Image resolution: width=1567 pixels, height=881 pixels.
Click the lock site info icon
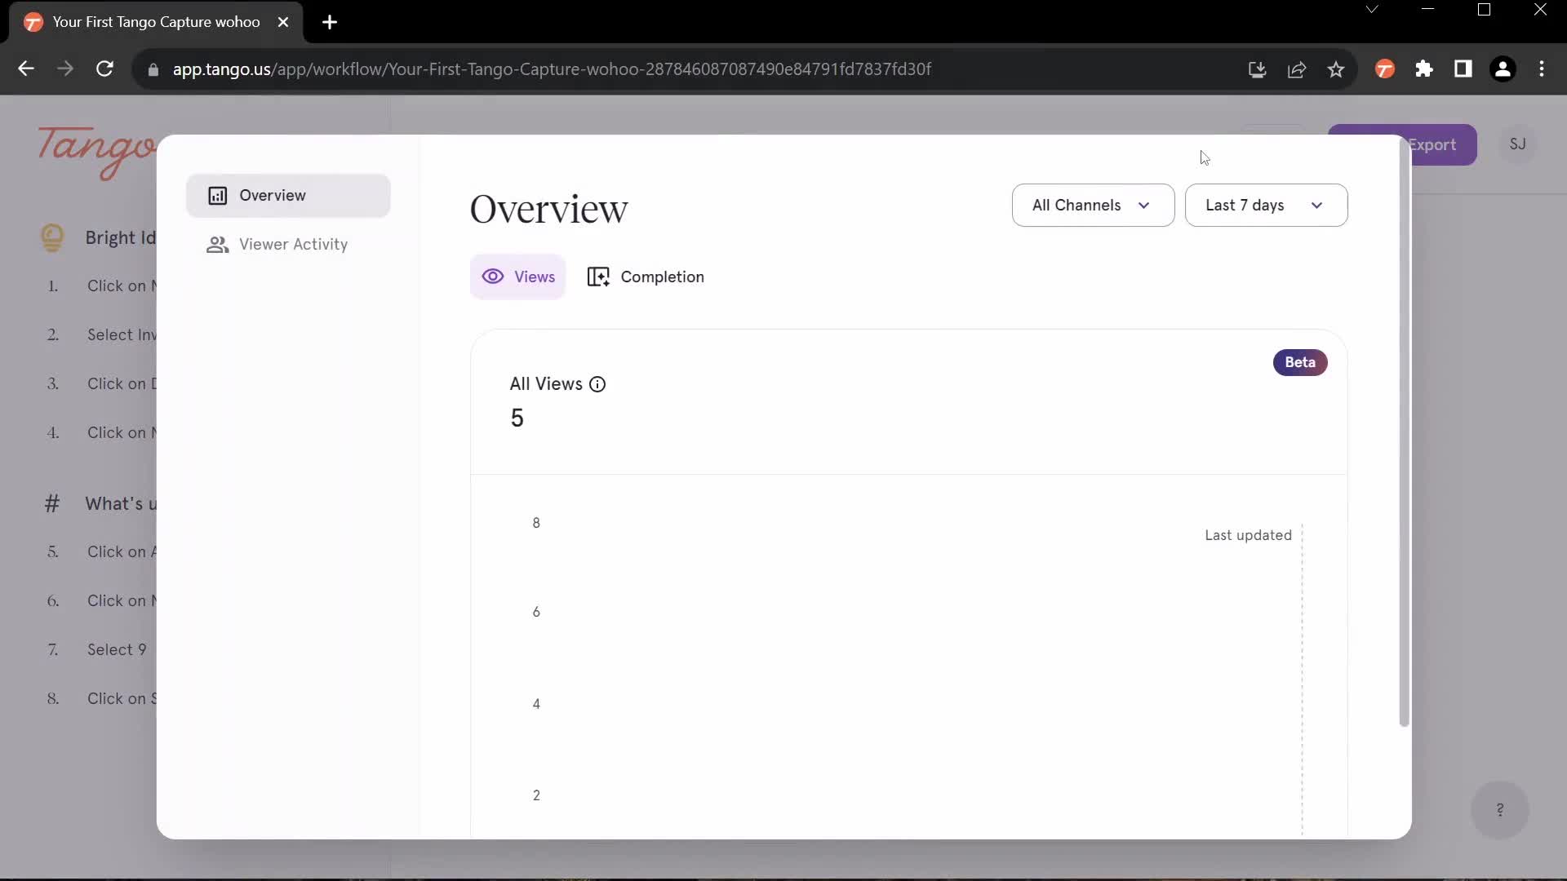(153, 69)
